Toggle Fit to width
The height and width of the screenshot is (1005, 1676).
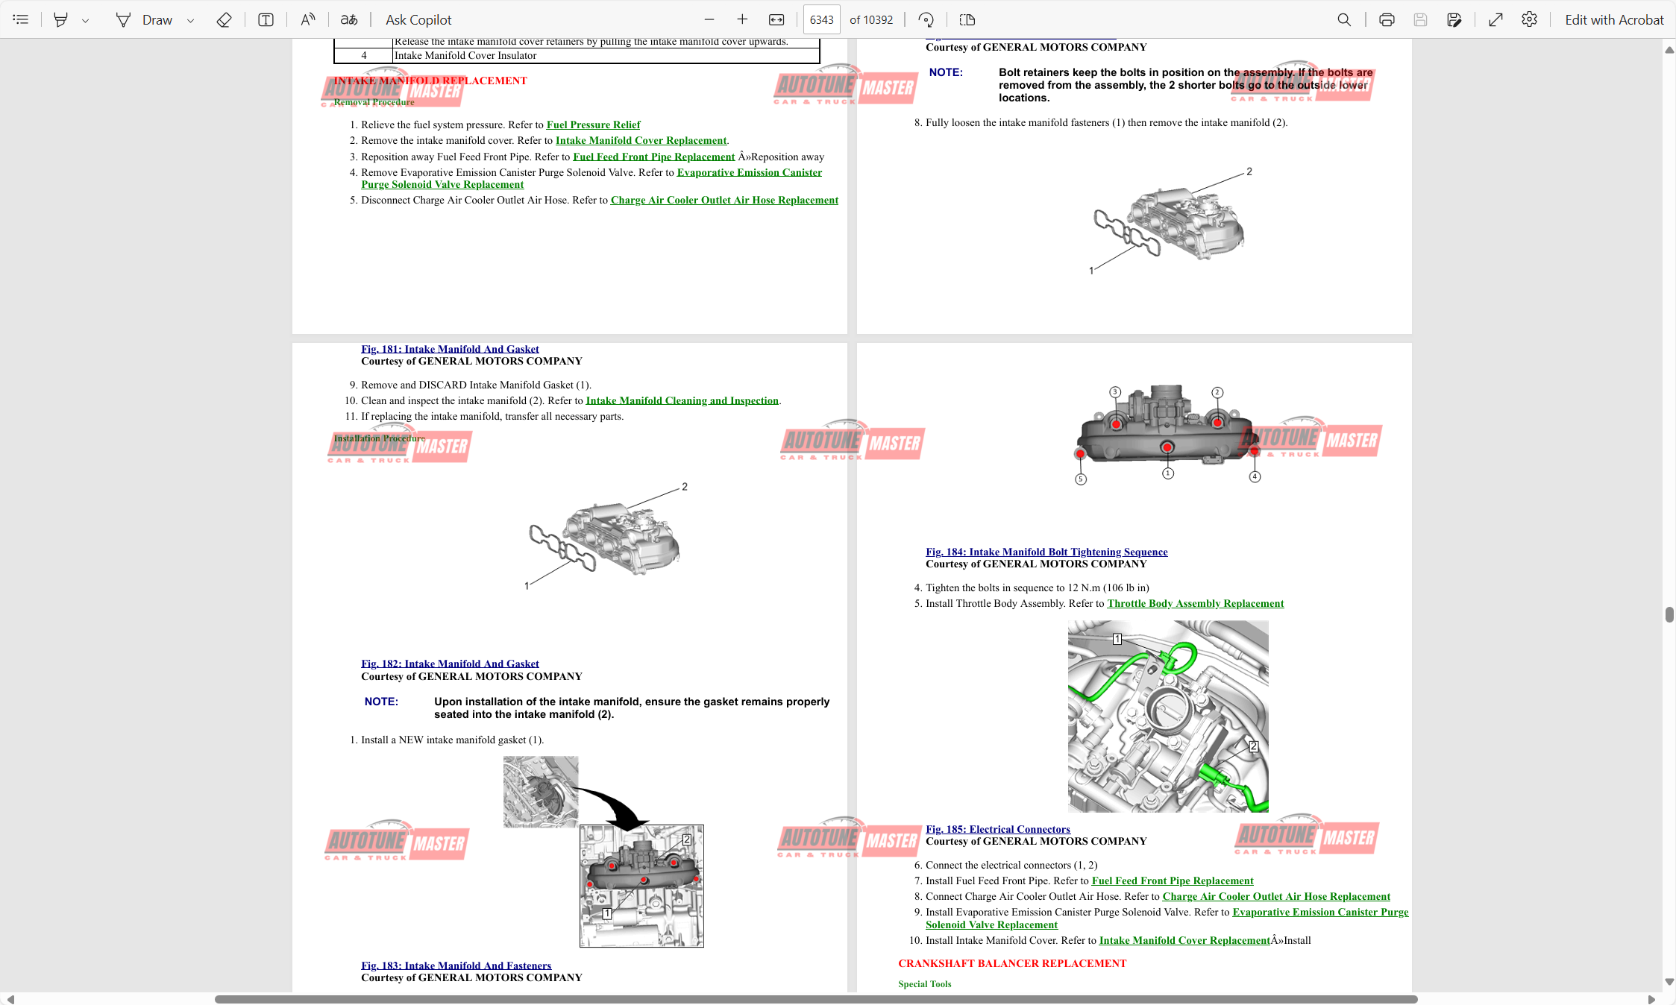pos(776,19)
